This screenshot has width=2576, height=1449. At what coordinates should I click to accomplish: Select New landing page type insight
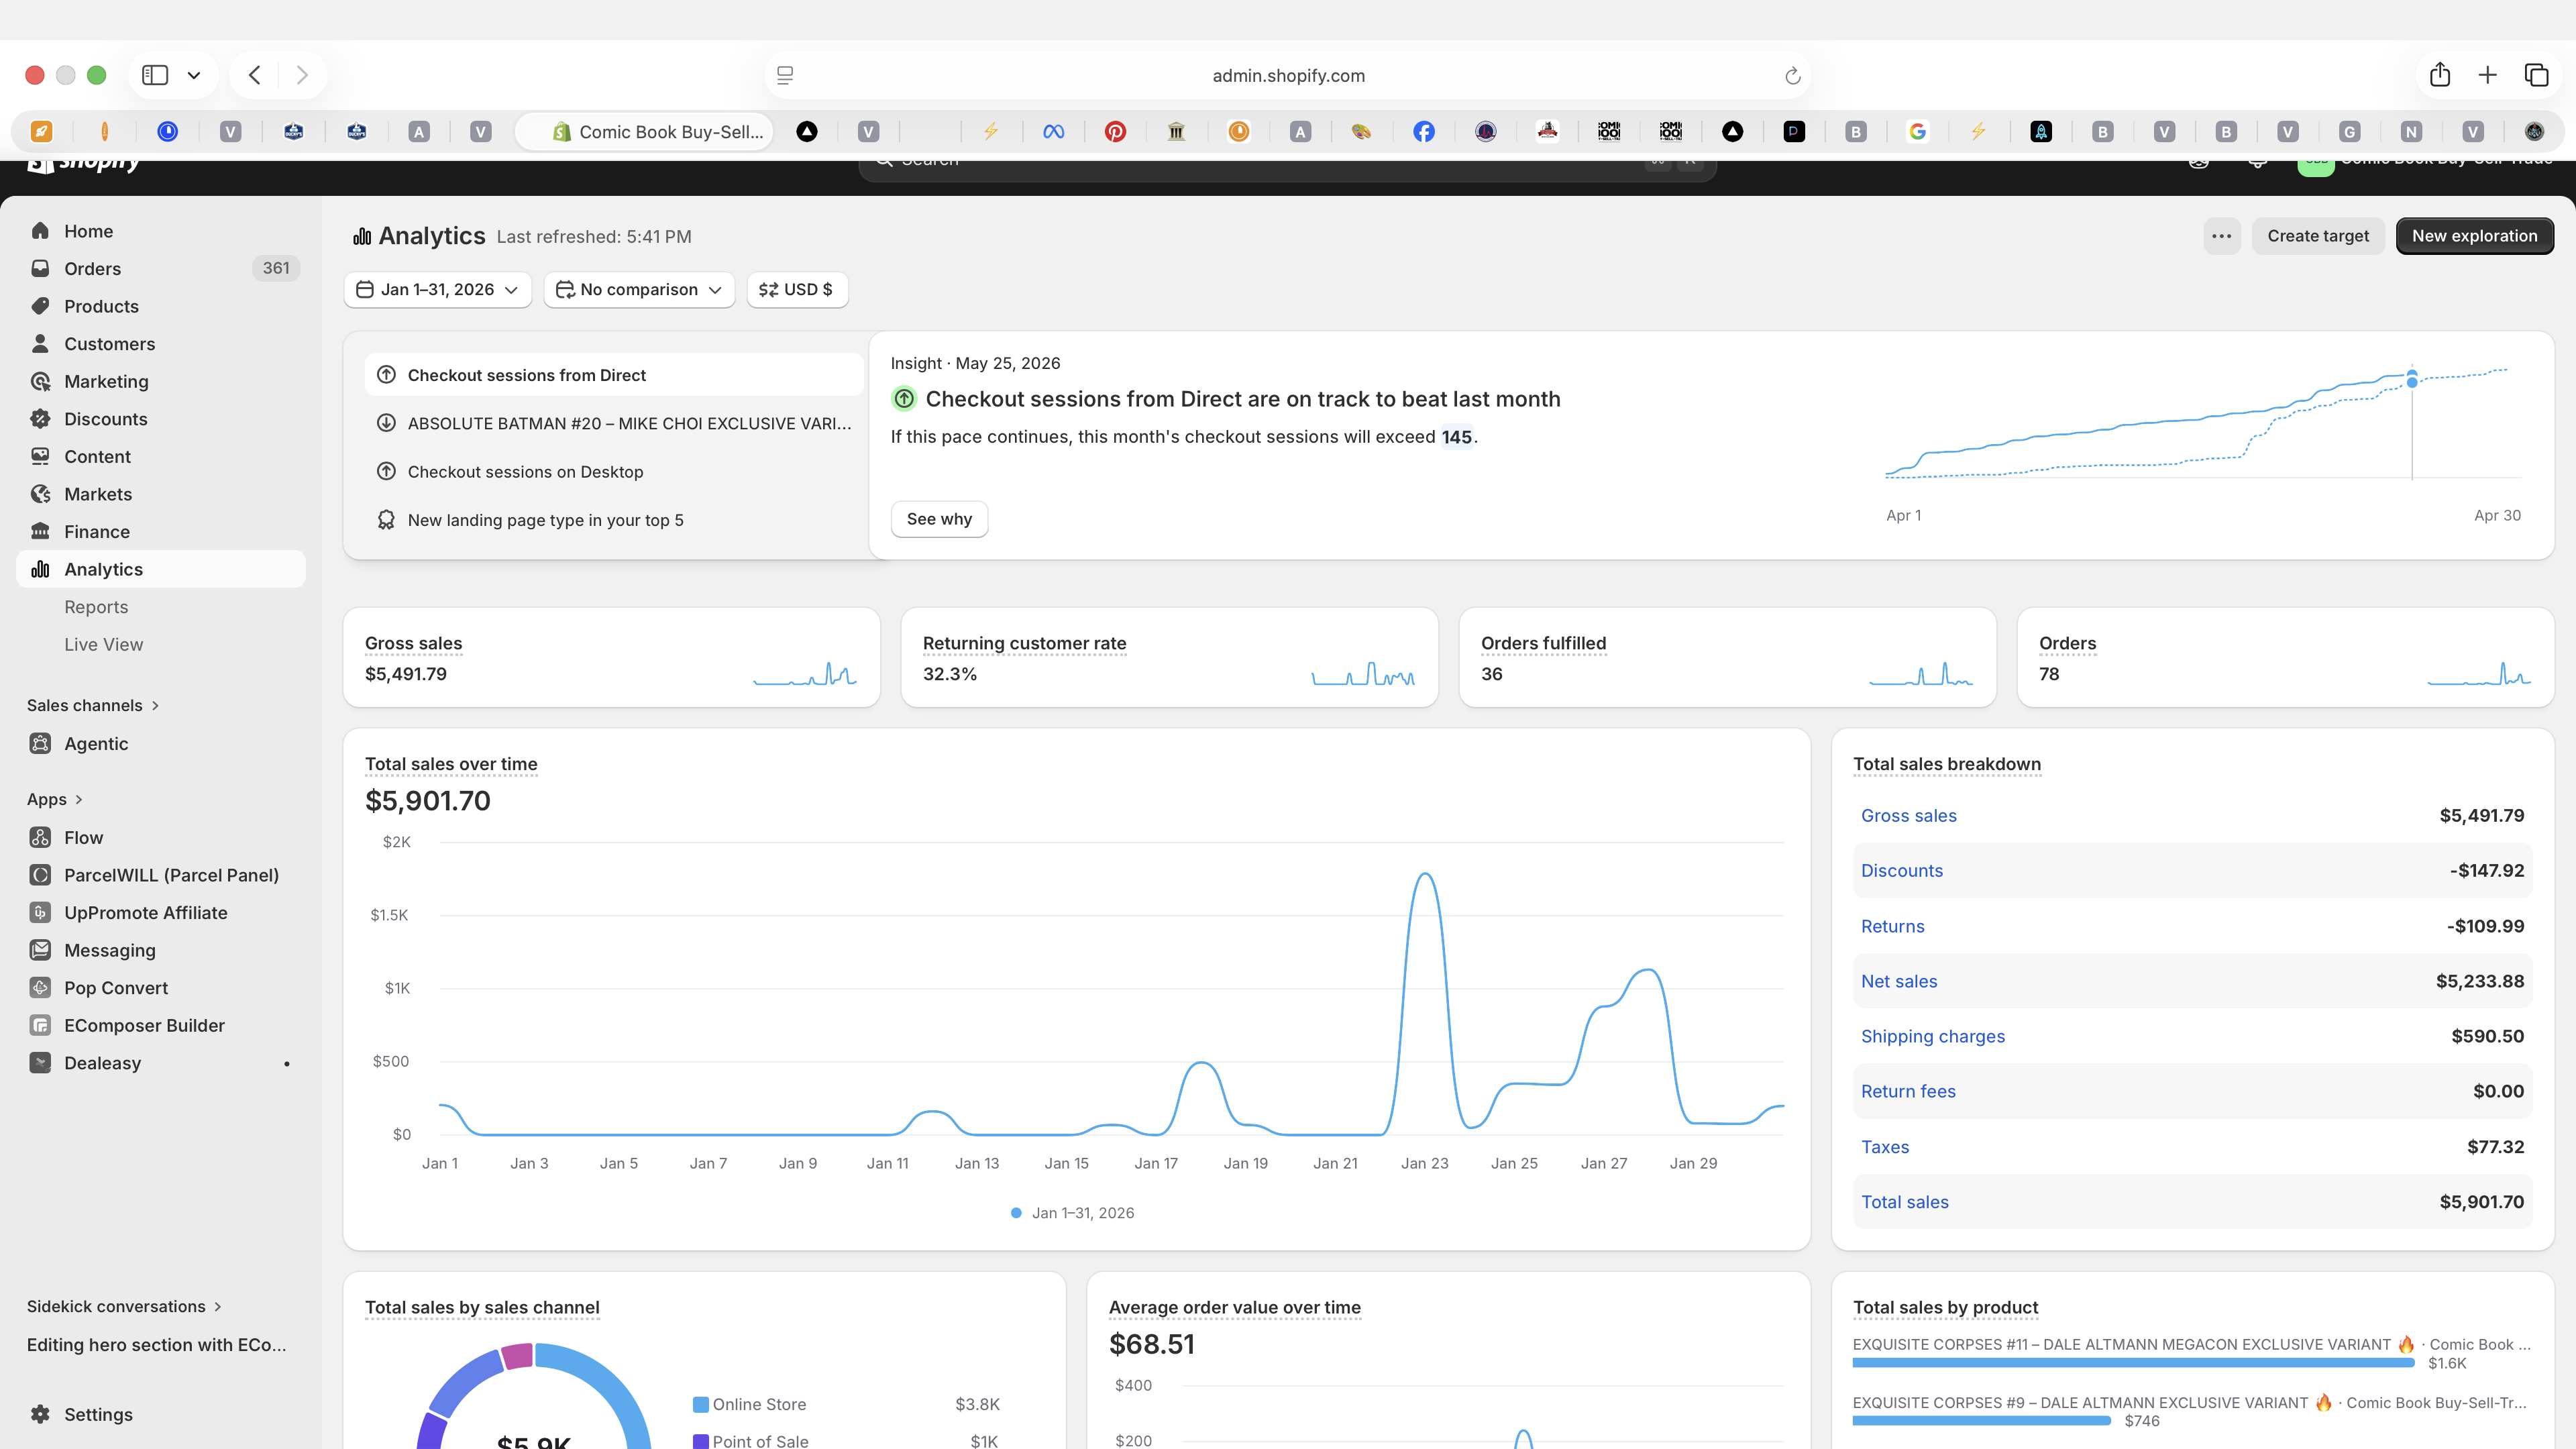[614, 520]
